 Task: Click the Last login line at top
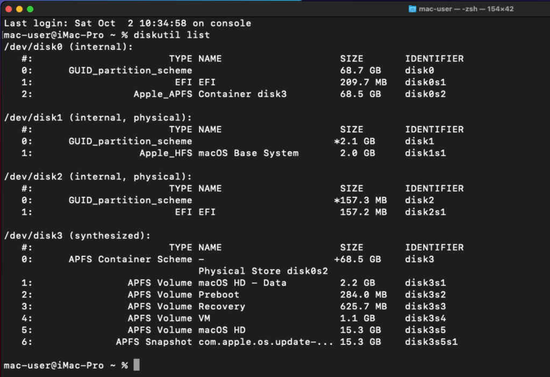tap(127, 23)
